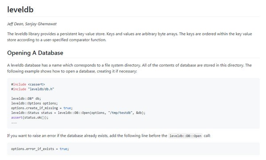Click the authors line Jeff Dean, Sanjay Ghemawat

[32, 24]
